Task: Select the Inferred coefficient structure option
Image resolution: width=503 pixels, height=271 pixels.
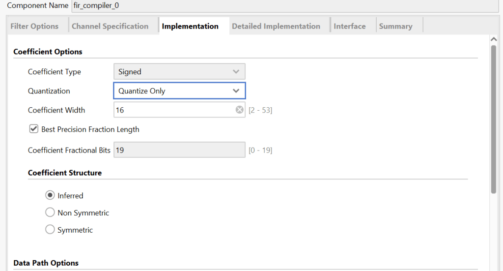Action: (x=50, y=196)
